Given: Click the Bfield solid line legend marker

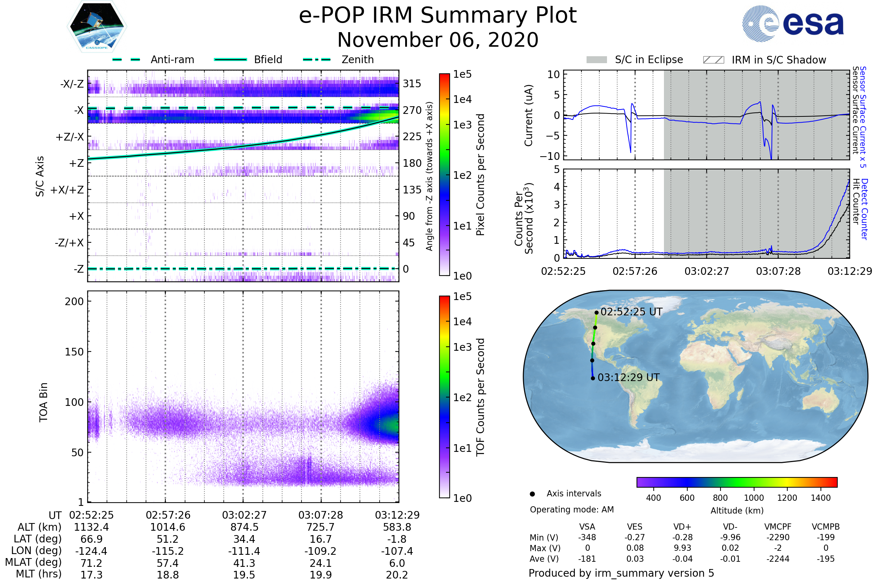Looking at the screenshot, I should (x=231, y=59).
